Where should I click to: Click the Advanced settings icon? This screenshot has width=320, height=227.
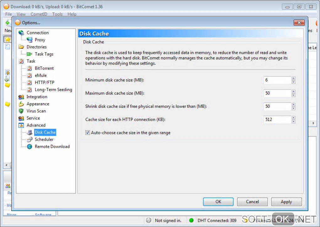[x=21, y=125]
